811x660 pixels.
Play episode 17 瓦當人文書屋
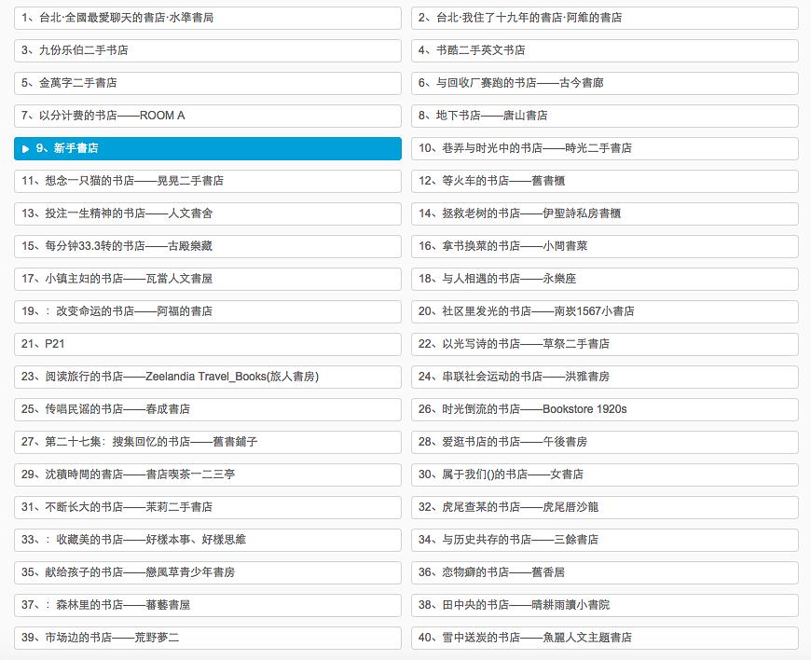(207, 279)
